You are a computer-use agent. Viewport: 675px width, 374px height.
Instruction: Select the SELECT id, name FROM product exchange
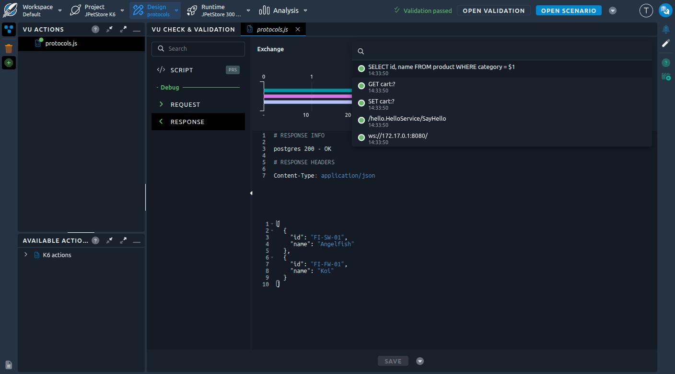coord(502,69)
